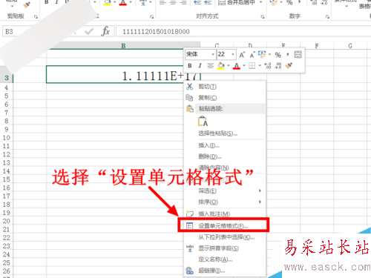Open the font group dialog launcher

pos(151,16)
